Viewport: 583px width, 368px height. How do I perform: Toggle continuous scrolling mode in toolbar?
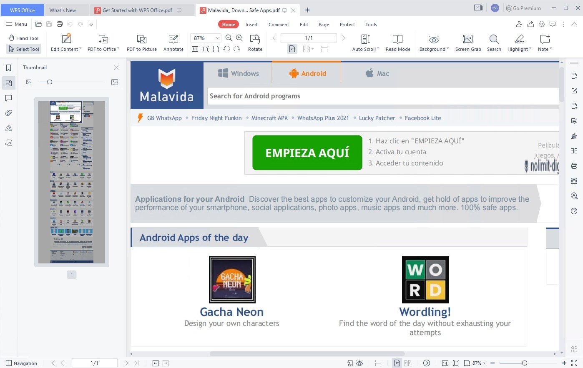point(324,49)
